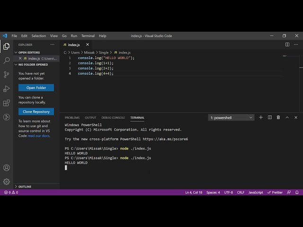Open the Help menu
Screen dimensions: 303x227
coord(103,36)
